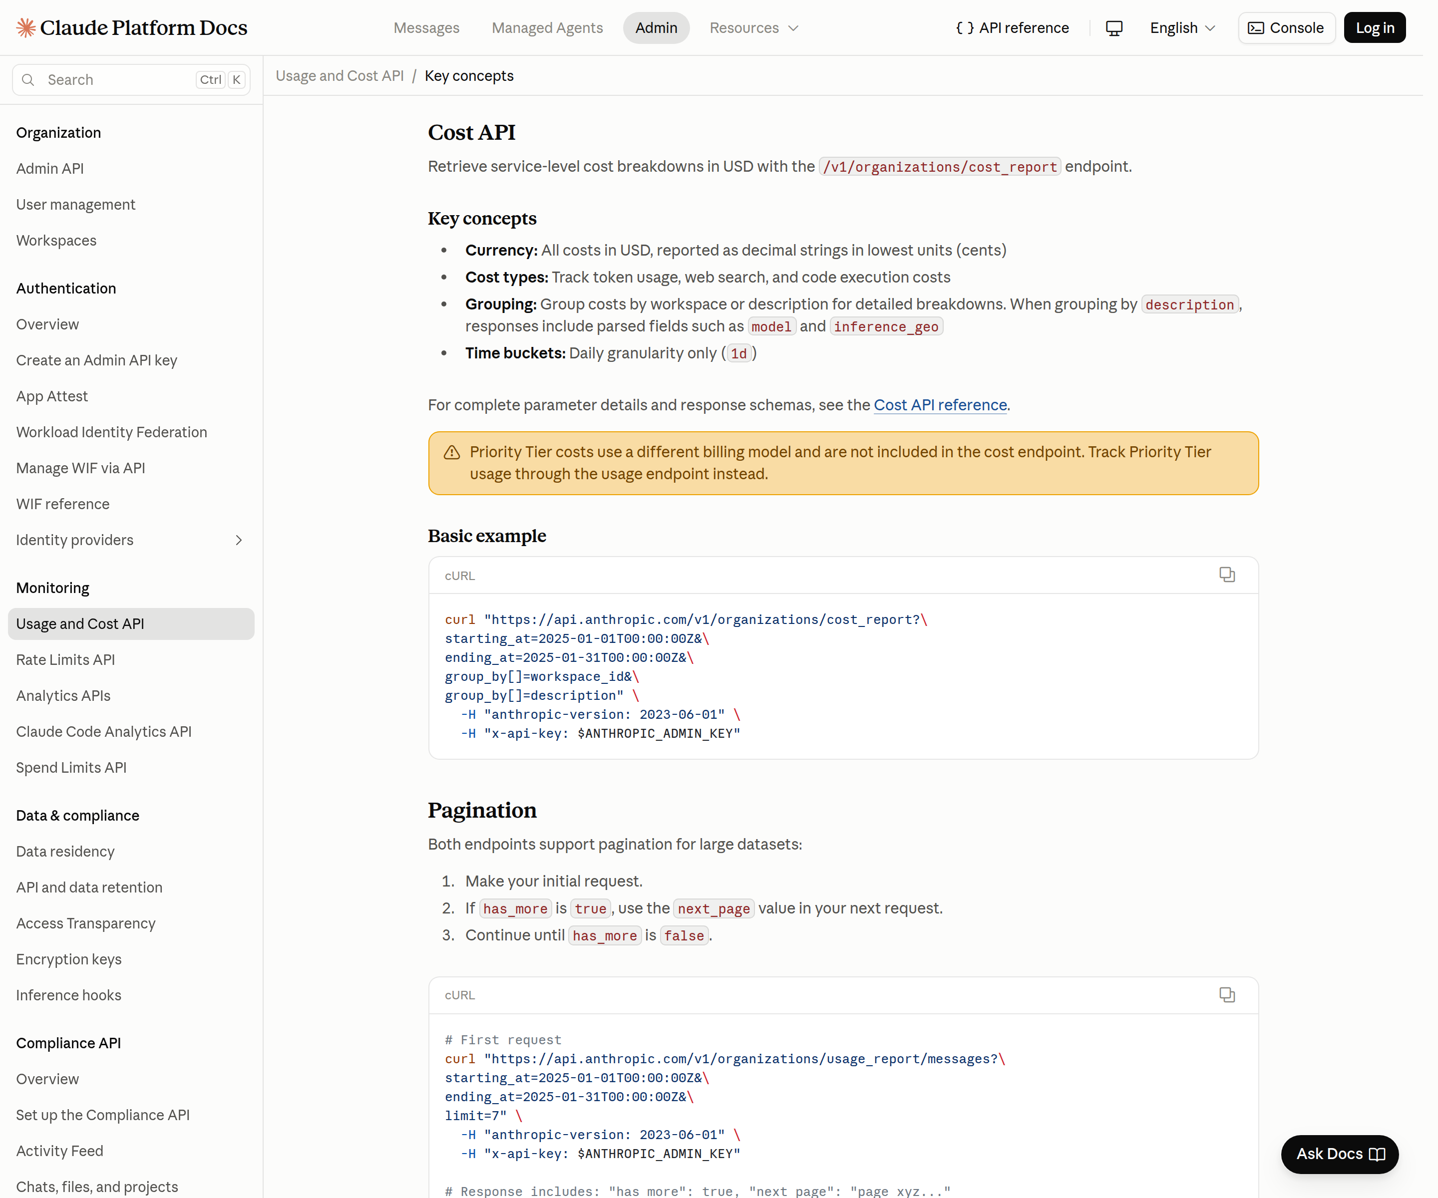
Task: Open Manage WIF via API page
Action: [x=81, y=473]
